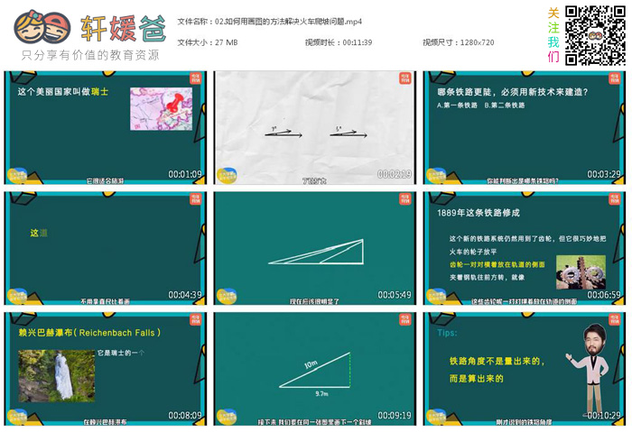632x432 pixels.
Task: Click the round blue-yellow logo on the 00:01:09 frame
Action: [x=17, y=176]
